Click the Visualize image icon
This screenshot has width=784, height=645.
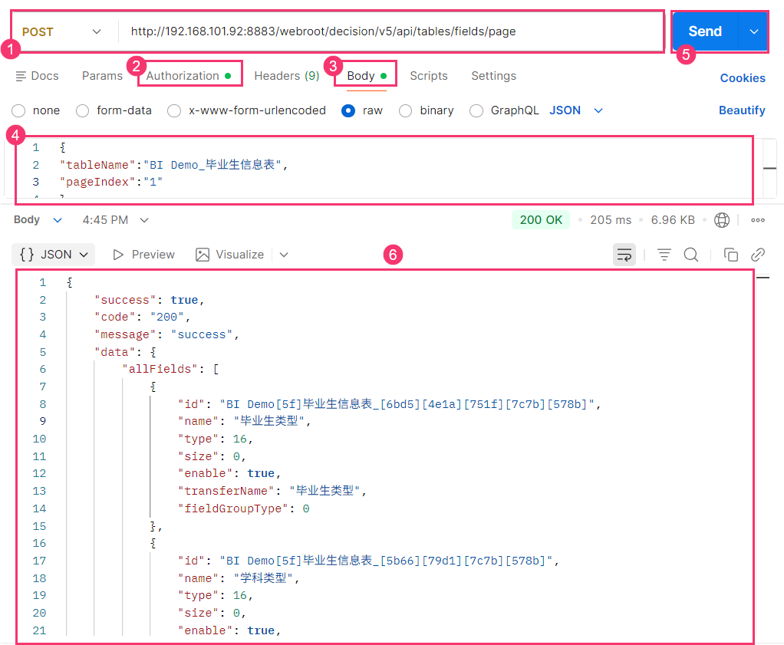pyautogui.click(x=203, y=255)
